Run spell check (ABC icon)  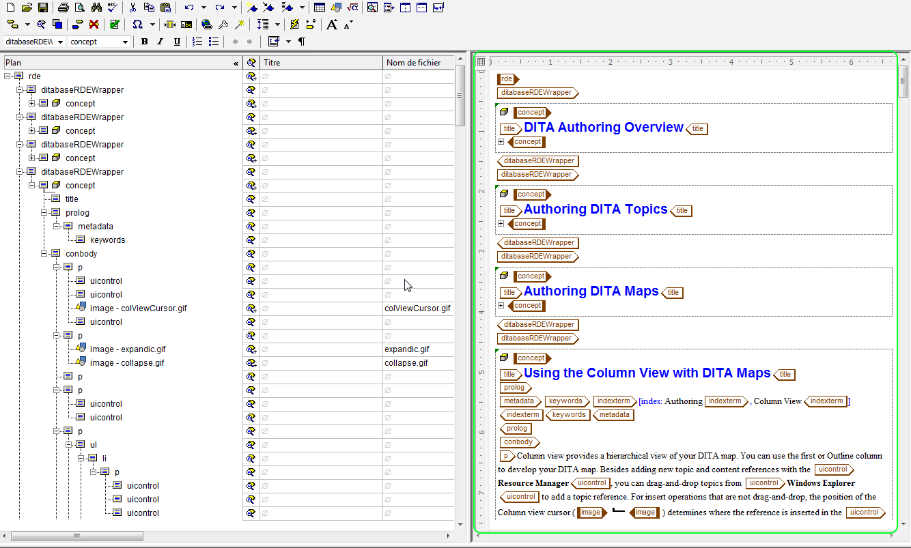[112, 8]
